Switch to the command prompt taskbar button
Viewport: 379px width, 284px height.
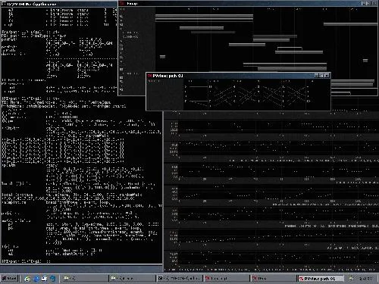(180, 278)
